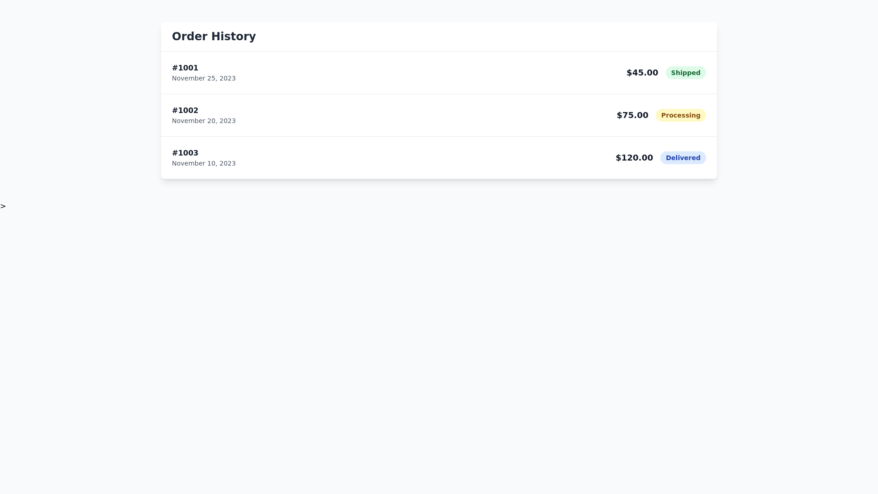Click the Processing status badge
878x494 pixels.
click(x=681, y=115)
